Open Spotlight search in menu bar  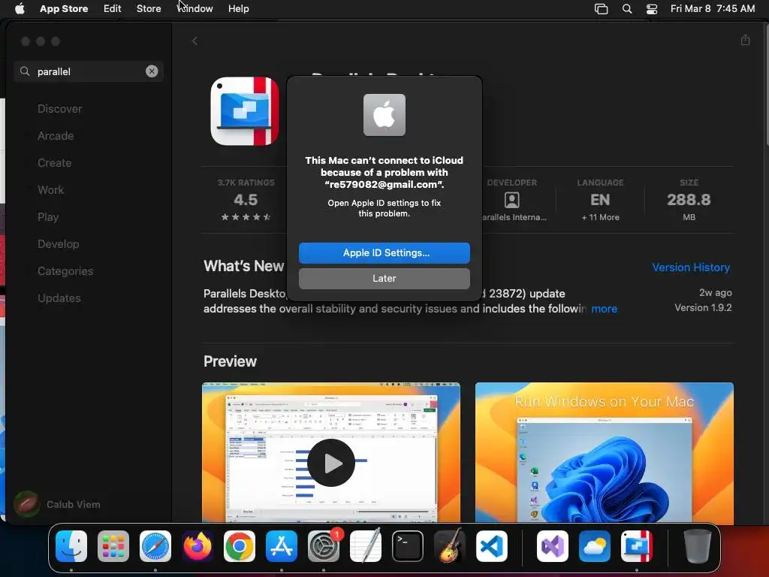[x=627, y=8]
